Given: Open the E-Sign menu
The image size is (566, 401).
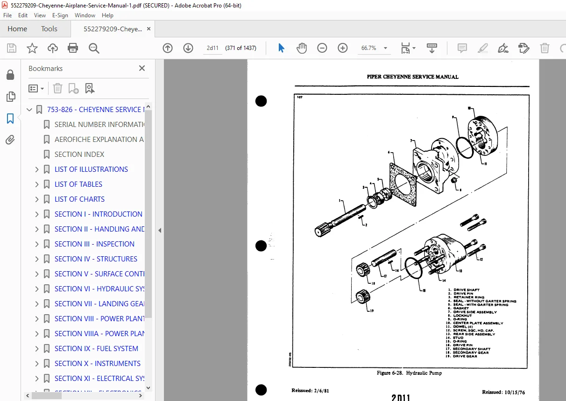Looking at the screenshot, I should (60, 15).
